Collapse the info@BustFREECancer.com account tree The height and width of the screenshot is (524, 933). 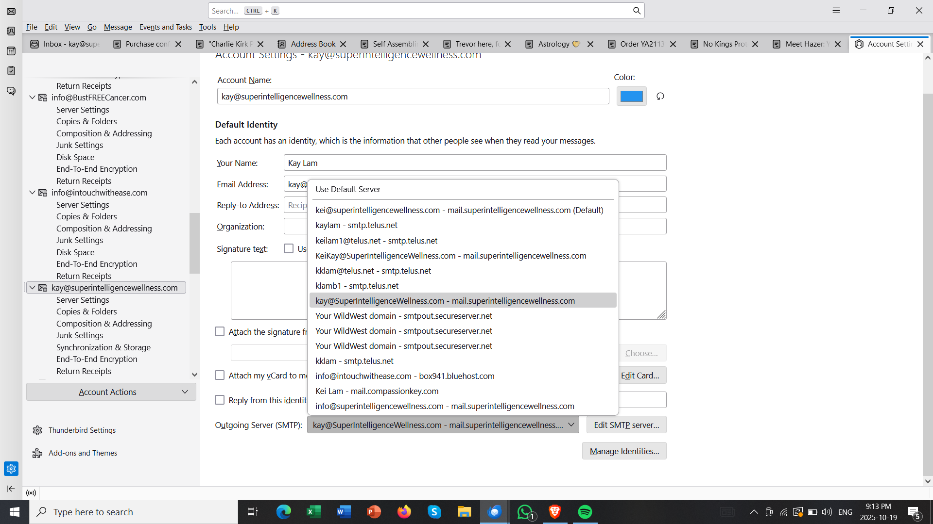pos(32,98)
